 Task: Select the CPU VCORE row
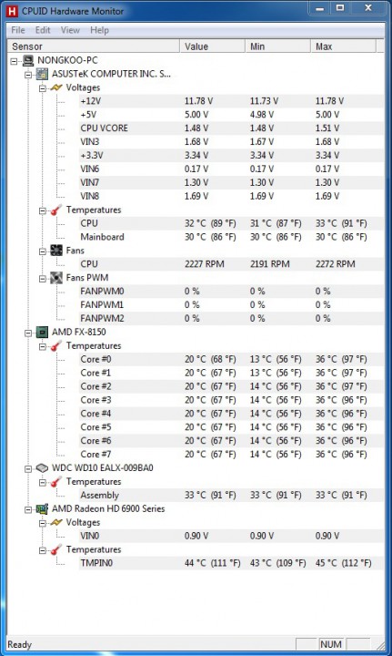point(232,128)
